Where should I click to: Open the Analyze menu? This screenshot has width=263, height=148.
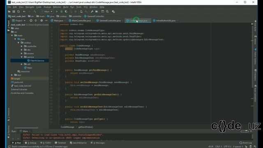tap(47, 7)
